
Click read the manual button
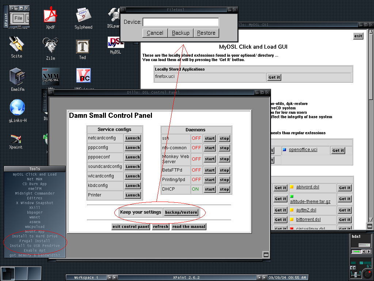189,226
